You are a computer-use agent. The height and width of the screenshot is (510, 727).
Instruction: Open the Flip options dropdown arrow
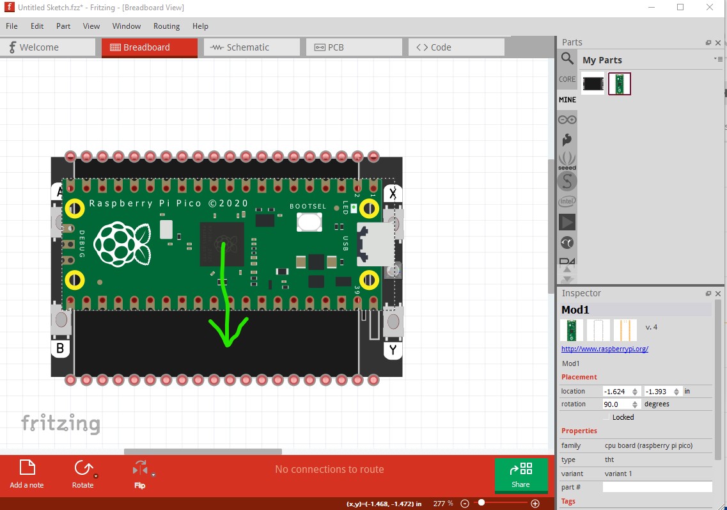(153, 475)
